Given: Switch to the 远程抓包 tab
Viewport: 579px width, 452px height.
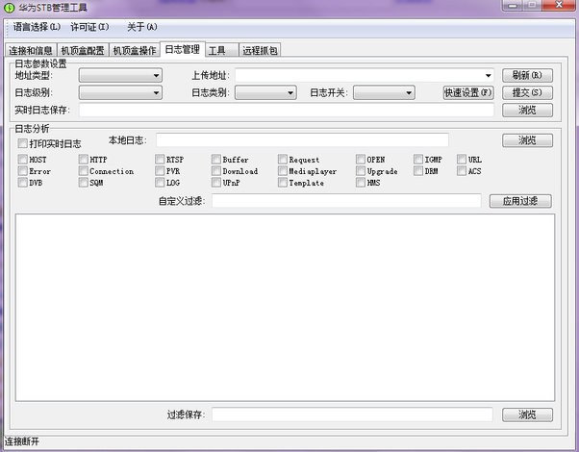Looking at the screenshot, I should tap(260, 50).
